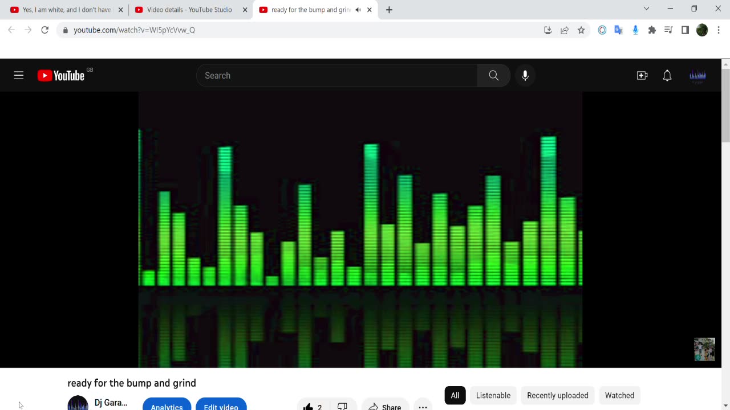Like the video with thumbs up
The image size is (730, 410).
313,406
